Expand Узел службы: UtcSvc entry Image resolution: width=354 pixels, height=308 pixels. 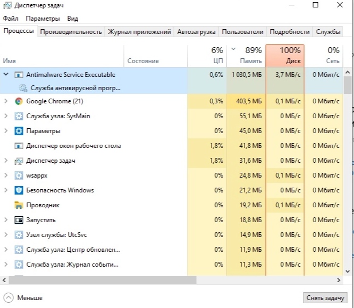[x=6, y=235]
